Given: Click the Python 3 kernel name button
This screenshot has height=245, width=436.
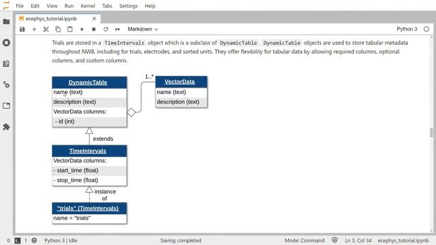Looking at the screenshot, I should click(407, 29).
